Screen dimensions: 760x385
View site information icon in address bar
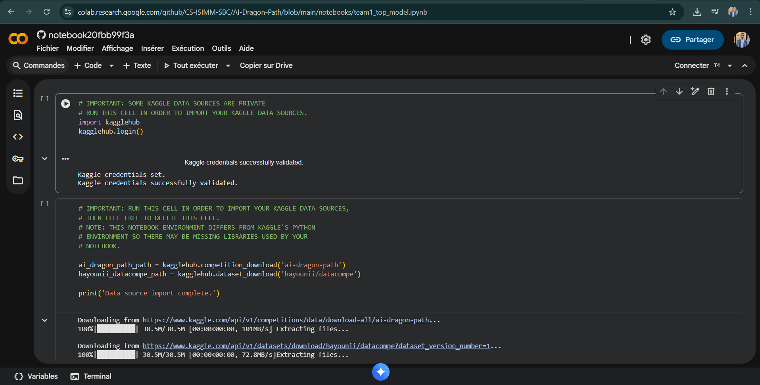point(68,12)
